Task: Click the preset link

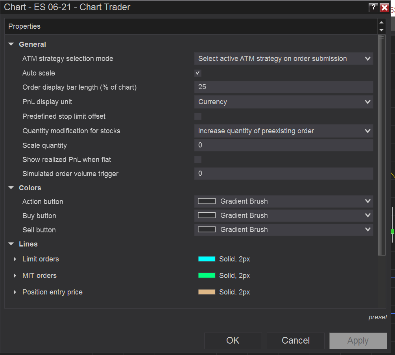Action: pos(378,317)
